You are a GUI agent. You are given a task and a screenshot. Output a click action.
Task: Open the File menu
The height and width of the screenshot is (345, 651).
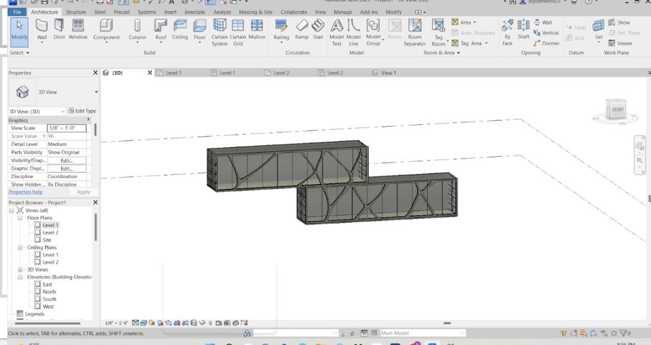[17, 12]
